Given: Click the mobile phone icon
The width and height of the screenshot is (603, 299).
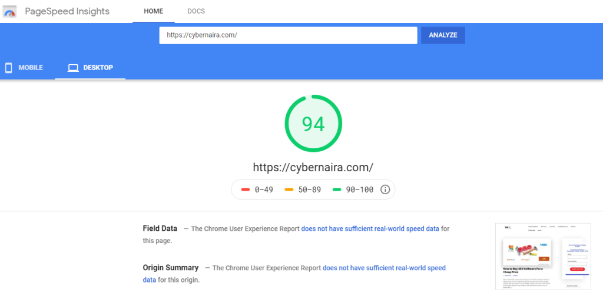Looking at the screenshot, I should pos(9,68).
